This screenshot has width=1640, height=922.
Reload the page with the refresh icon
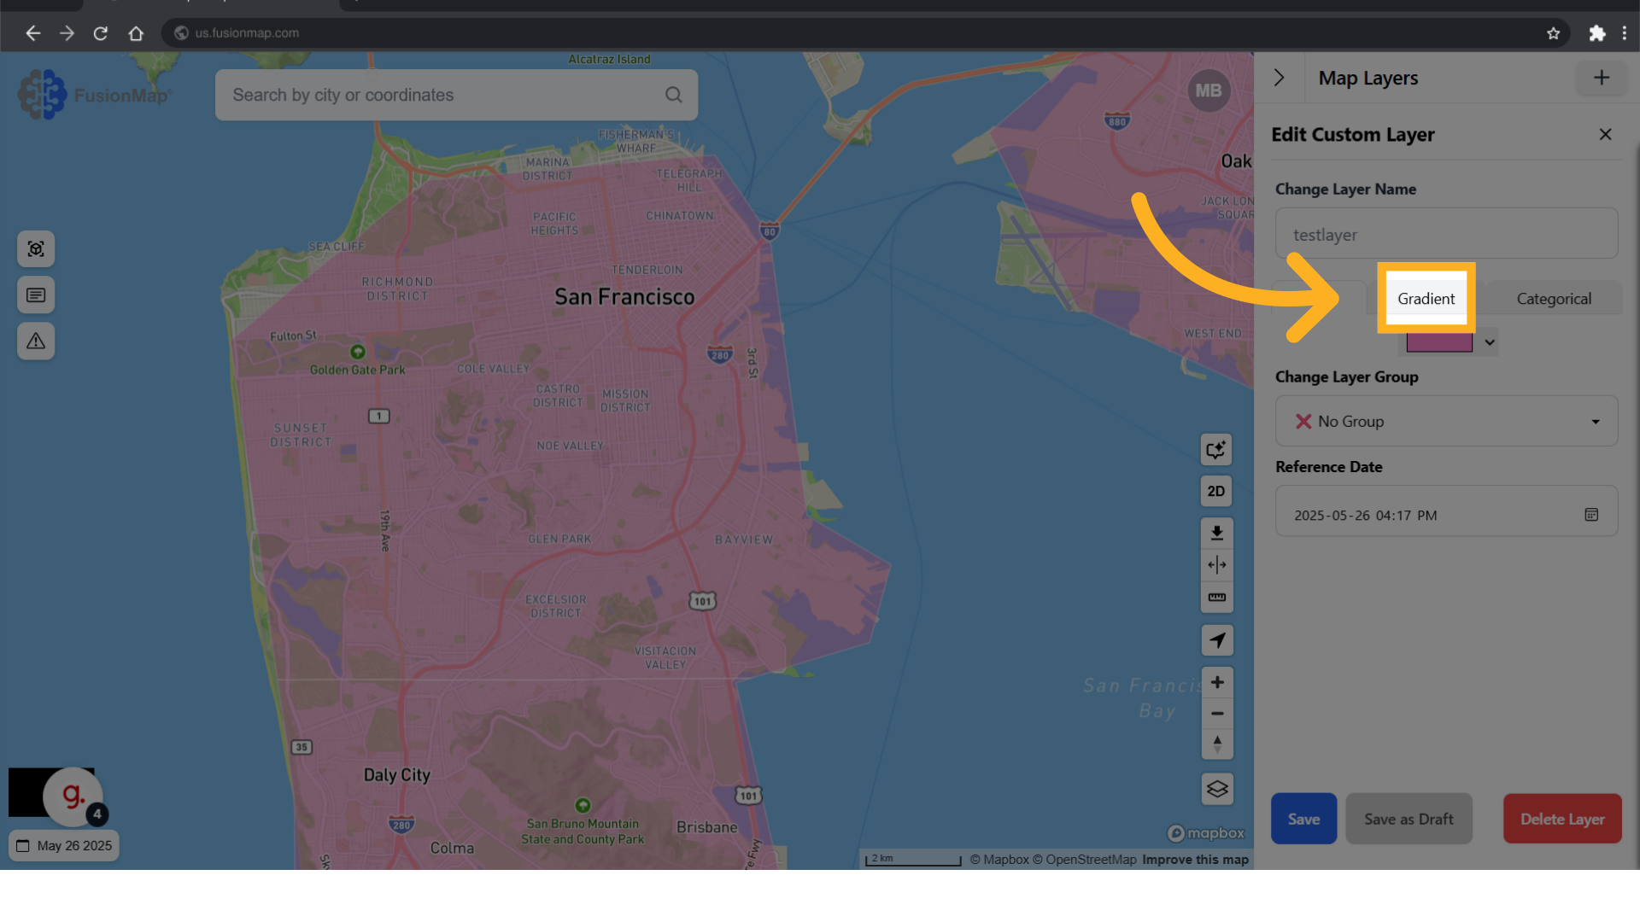[101, 33]
